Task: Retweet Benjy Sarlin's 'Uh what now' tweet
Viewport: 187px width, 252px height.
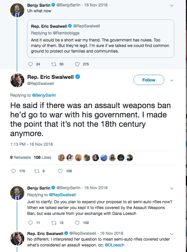Action: click(54, 64)
